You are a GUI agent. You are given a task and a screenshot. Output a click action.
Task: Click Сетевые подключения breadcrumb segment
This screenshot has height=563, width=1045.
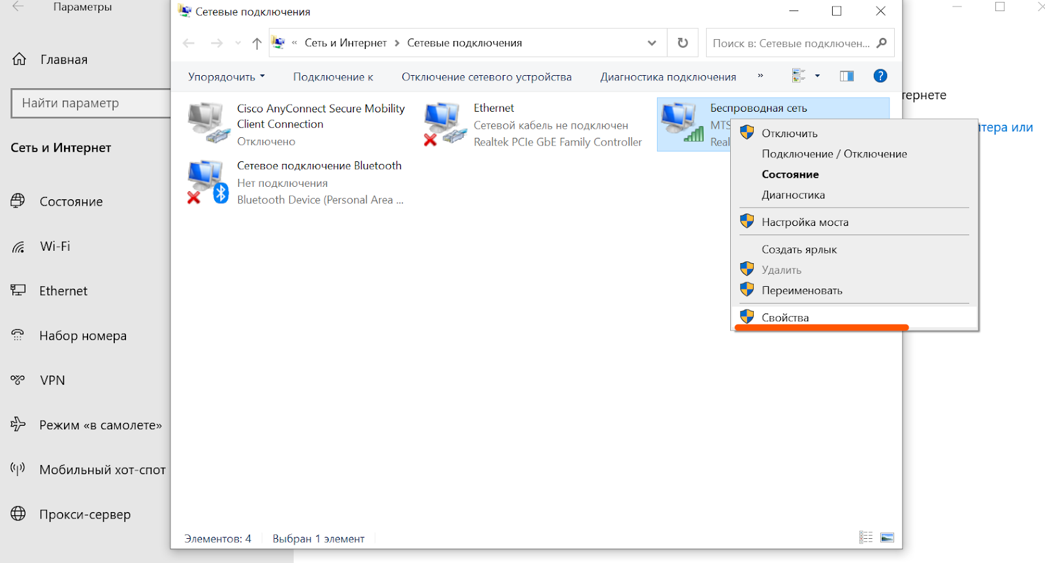click(x=464, y=43)
